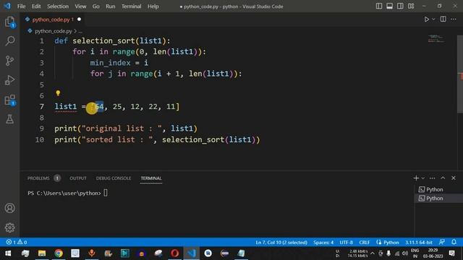This screenshot has width=463, height=260.
Task: Open the Edit menu
Action: tap(36, 6)
